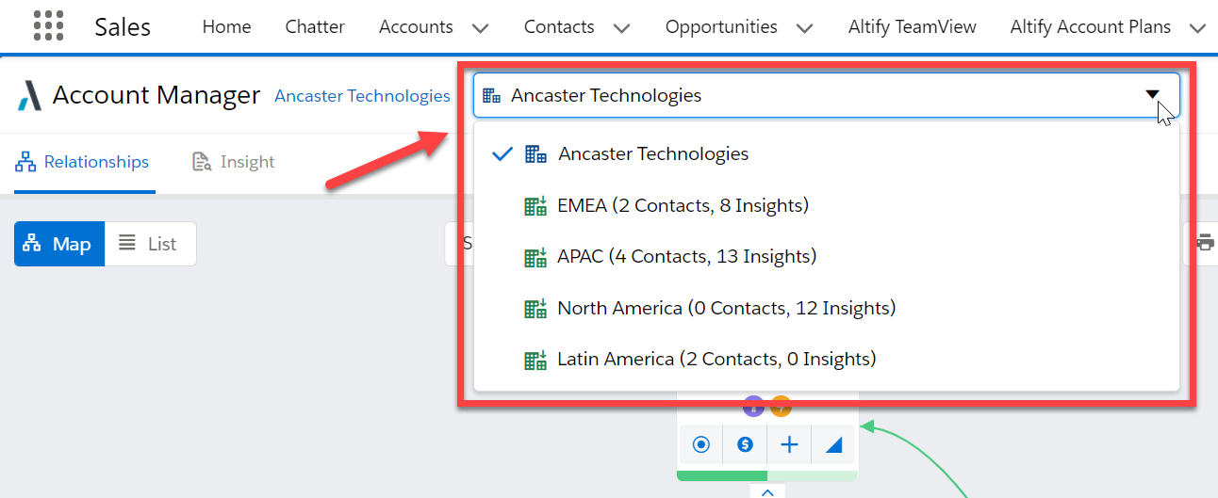The image size is (1218, 498).
Task: Click the Altify logo beside Account Manager
Action: [29, 96]
